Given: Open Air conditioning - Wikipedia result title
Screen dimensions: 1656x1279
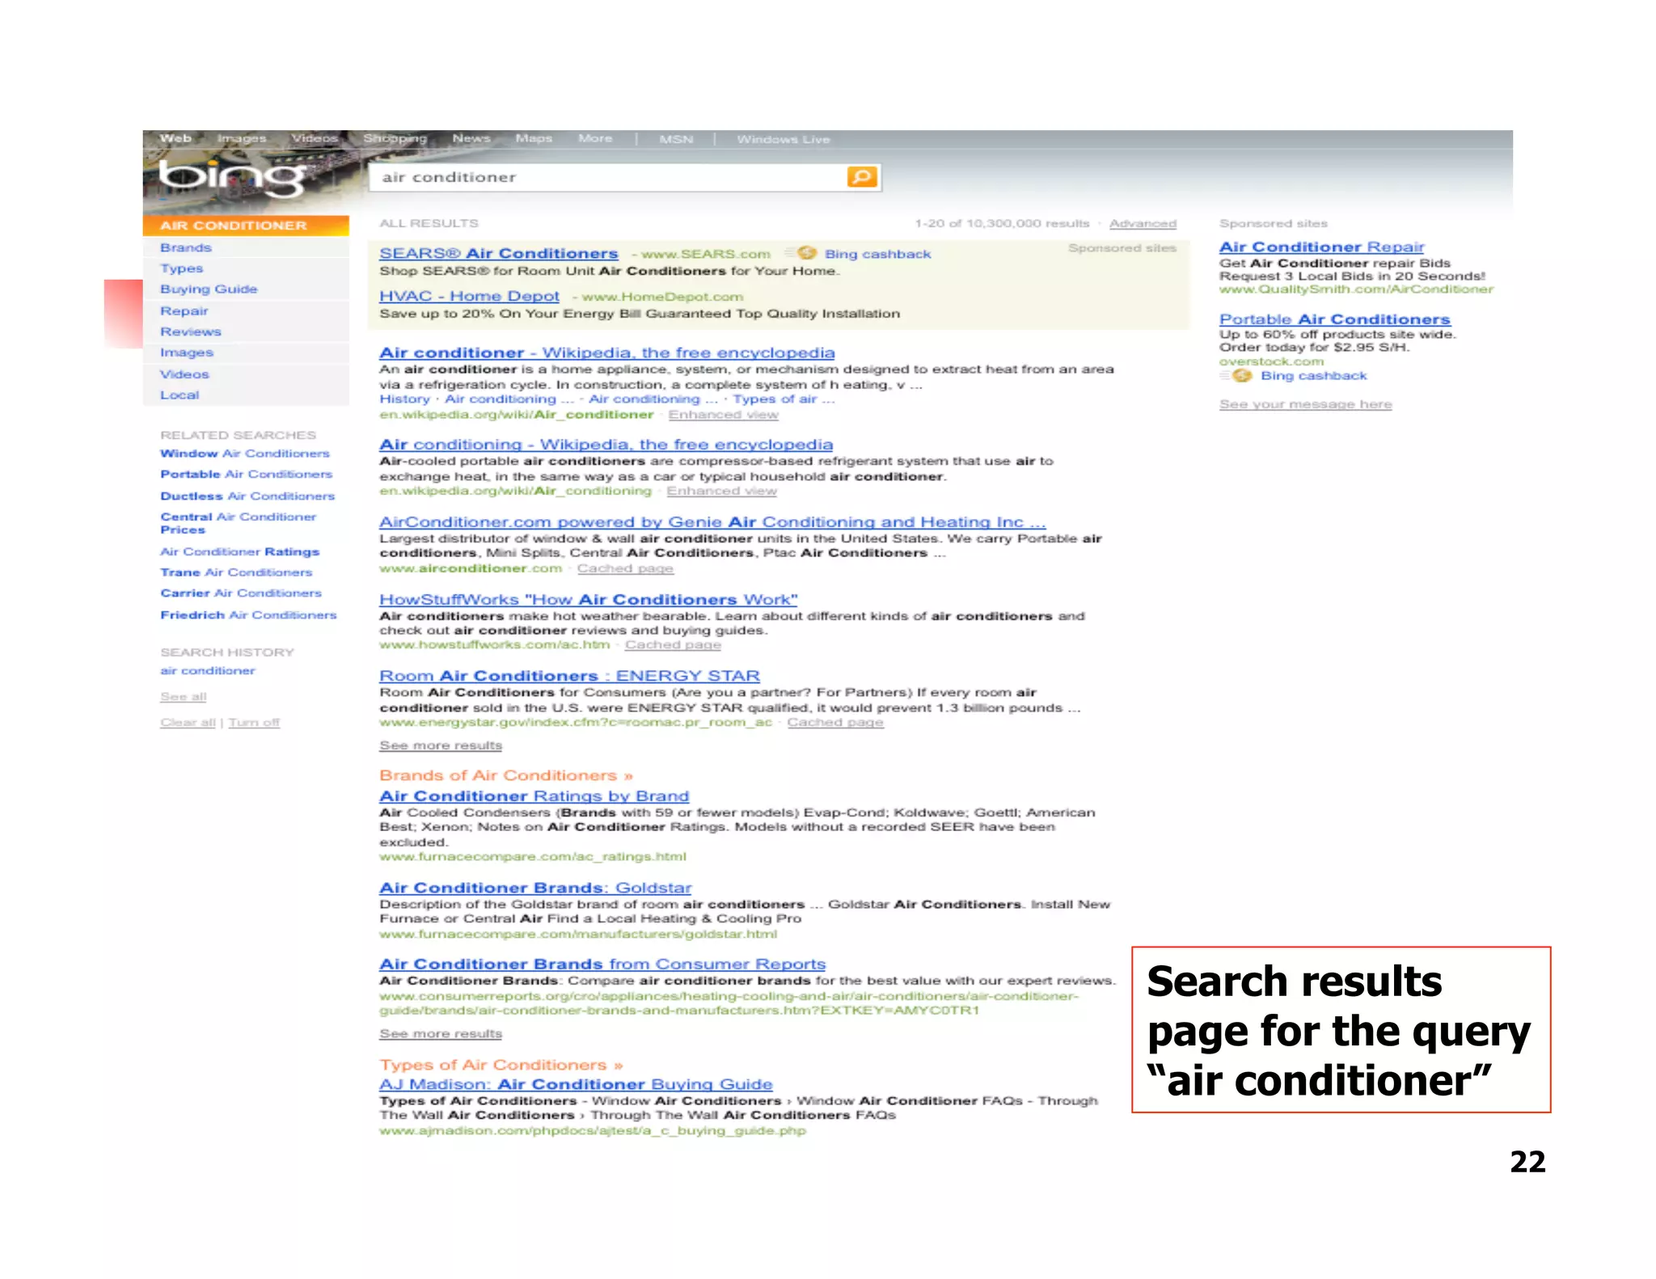Looking at the screenshot, I should click(606, 445).
